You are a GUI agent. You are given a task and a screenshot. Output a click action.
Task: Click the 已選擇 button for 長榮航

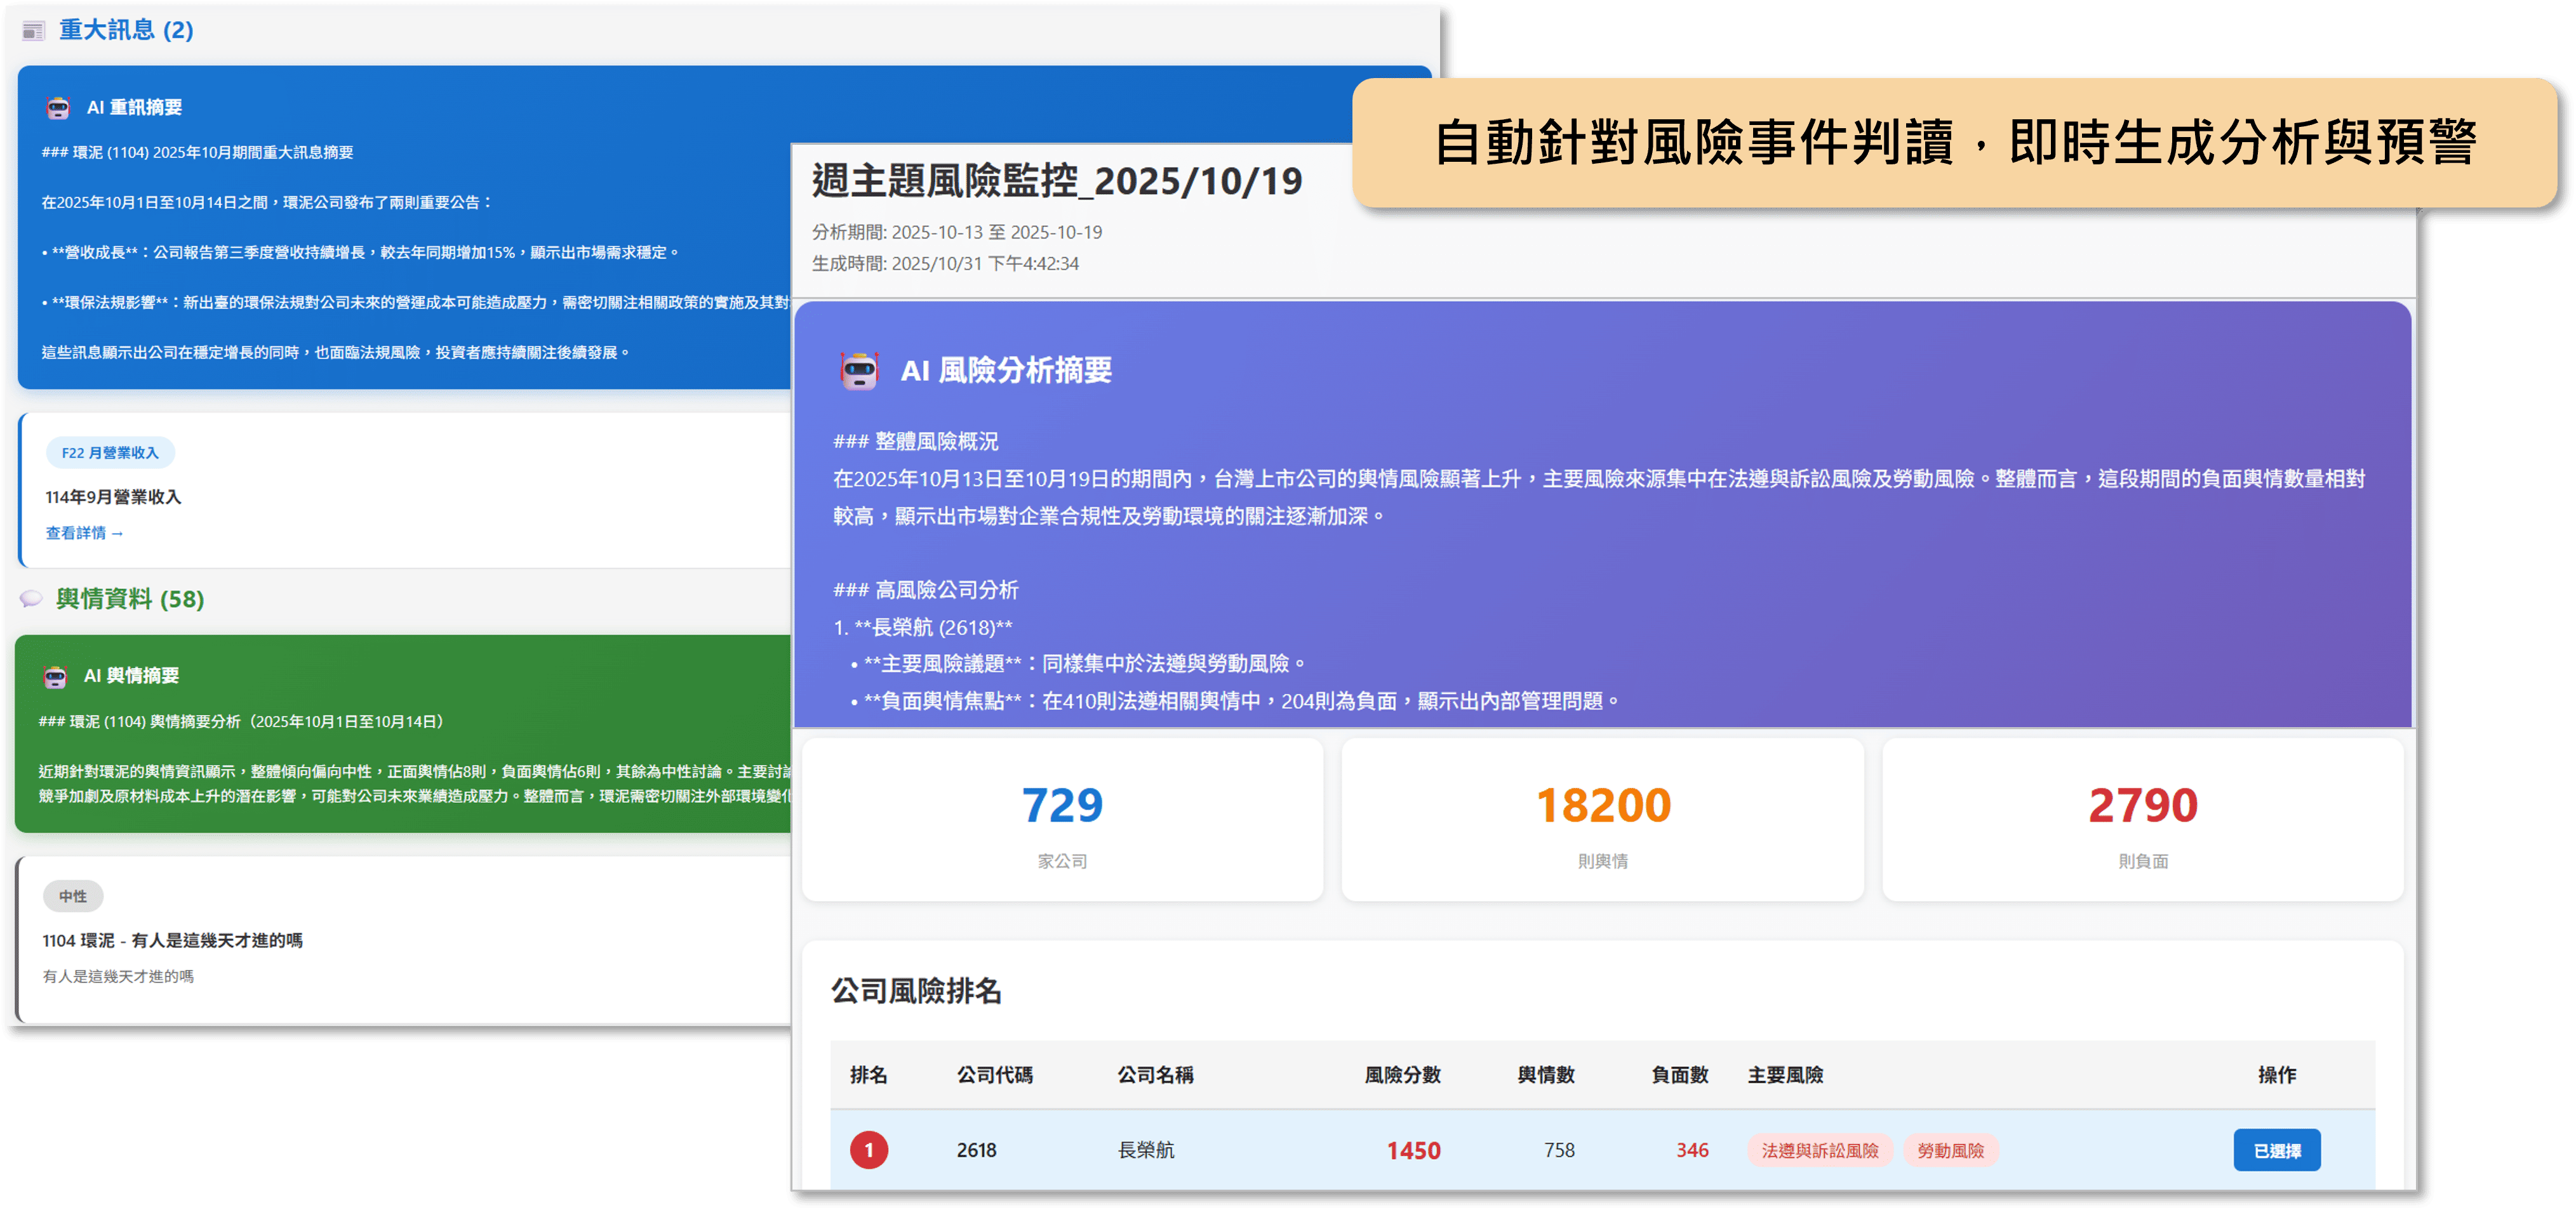2276,1151
